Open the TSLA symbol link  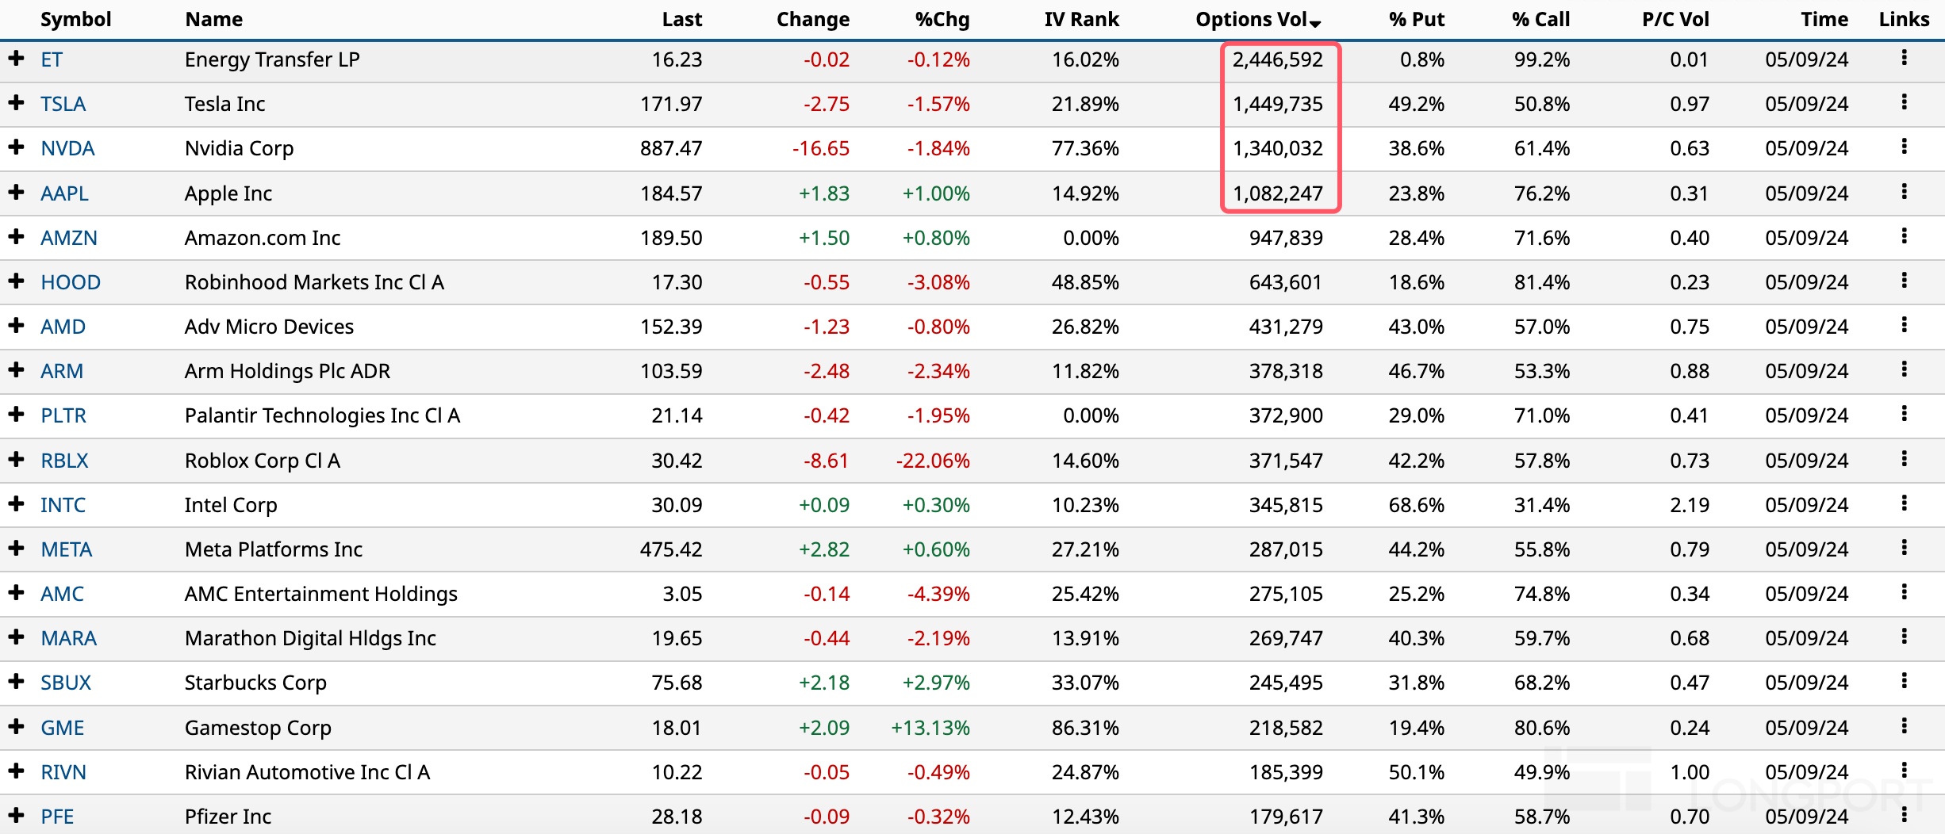coord(63,104)
